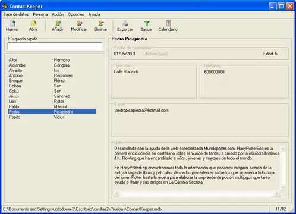Select contact Aitor Hermoso
296x214 pixels.
tap(52, 60)
